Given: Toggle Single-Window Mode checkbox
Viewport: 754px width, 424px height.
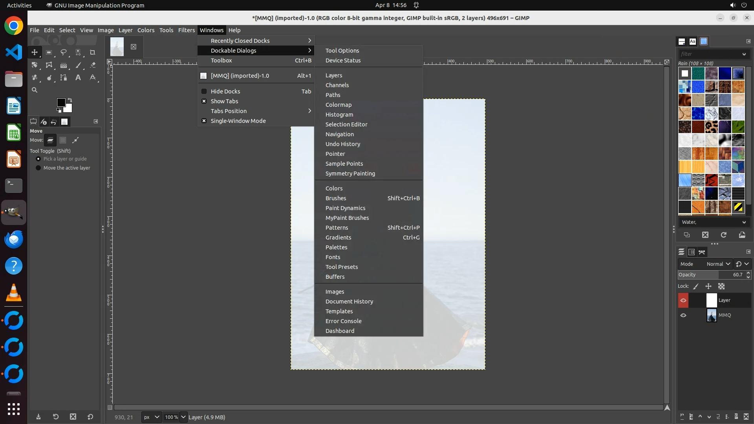Looking at the screenshot, I should (204, 121).
